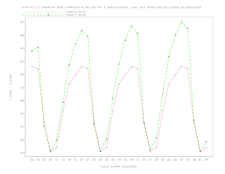Click the red O_MEAN marker at hour 12

(57, 148)
